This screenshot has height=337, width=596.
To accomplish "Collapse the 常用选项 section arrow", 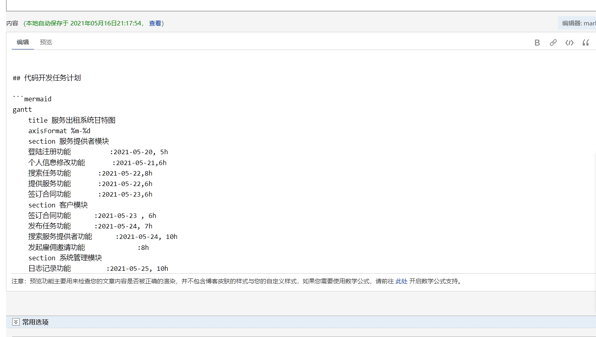I will 16,322.
